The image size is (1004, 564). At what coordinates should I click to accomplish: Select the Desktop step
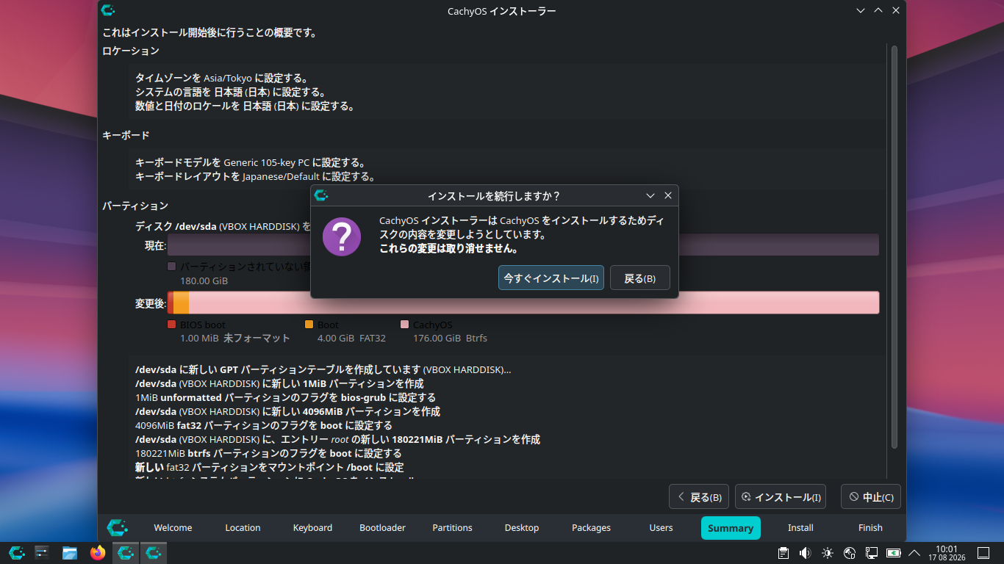[522, 527]
